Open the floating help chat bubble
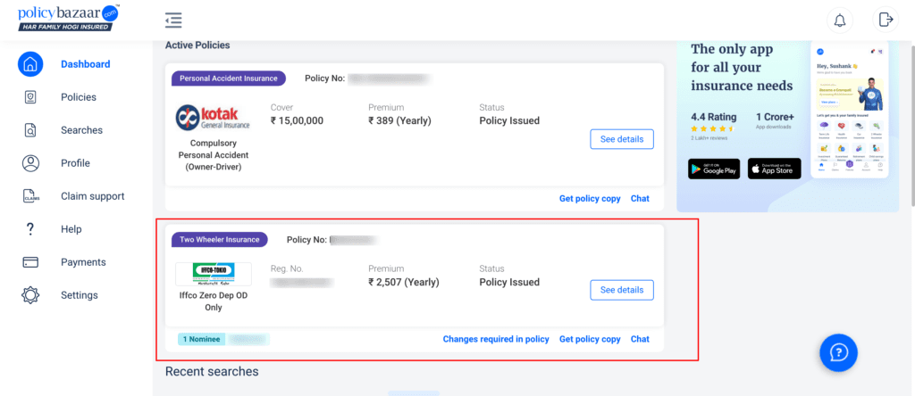 tap(838, 352)
